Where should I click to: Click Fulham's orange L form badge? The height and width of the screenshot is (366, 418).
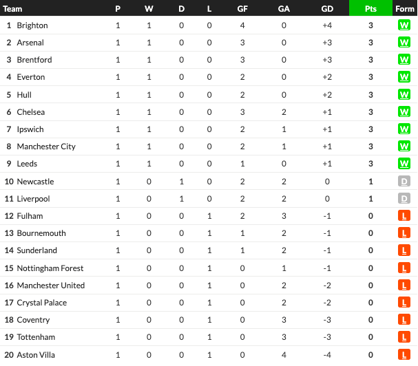[404, 216]
